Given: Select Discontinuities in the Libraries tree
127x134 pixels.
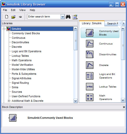Looking at the screenshot, I should [x=20, y=42].
